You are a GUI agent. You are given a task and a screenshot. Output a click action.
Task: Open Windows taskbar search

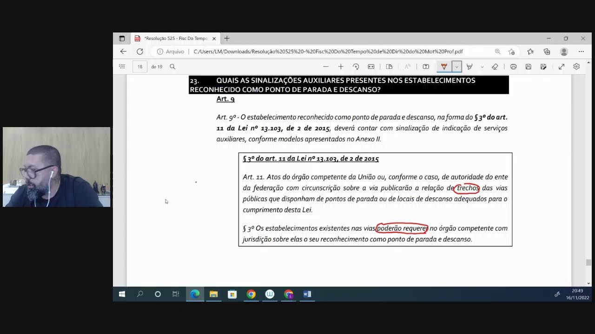pyautogui.click(x=140, y=294)
